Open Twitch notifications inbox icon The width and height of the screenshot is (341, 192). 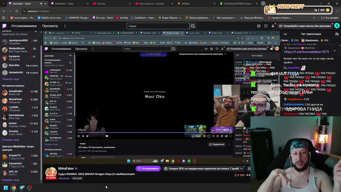(x=259, y=26)
